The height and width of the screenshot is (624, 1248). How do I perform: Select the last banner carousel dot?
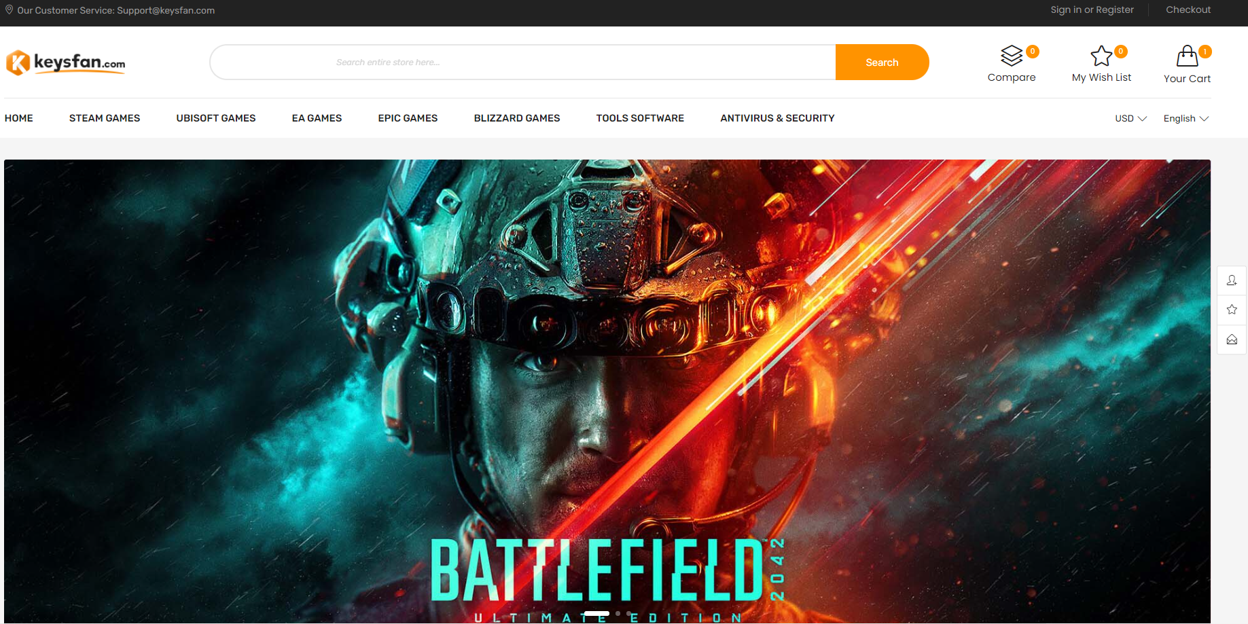coord(628,613)
